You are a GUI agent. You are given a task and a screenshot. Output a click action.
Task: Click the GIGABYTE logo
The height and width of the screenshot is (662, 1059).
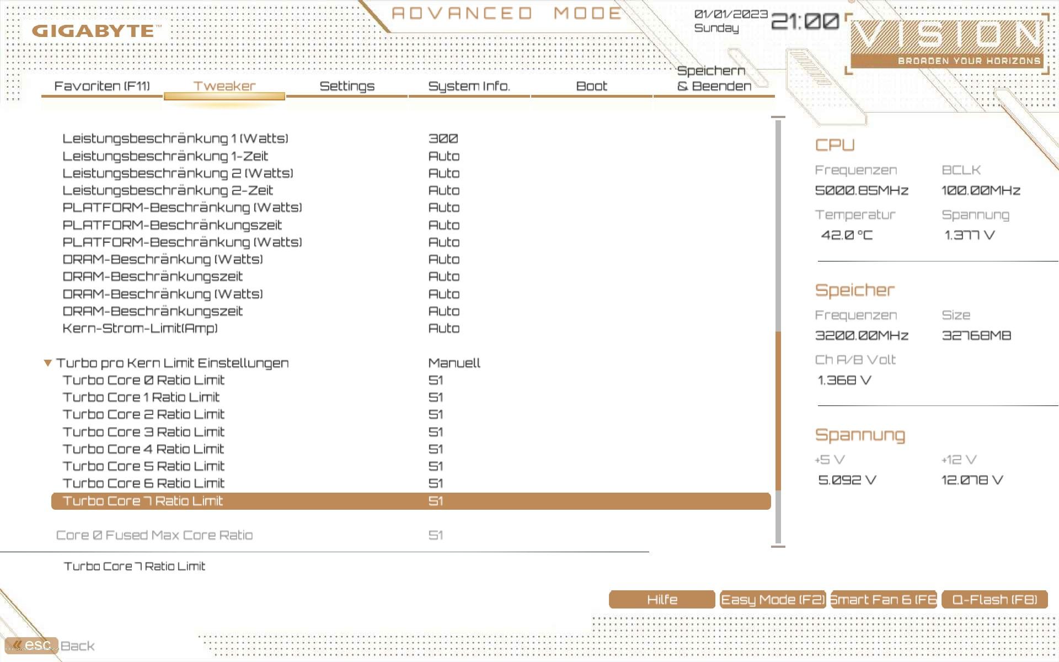(96, 31)
